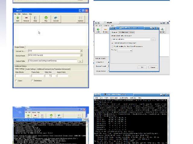The height and width of the screenshot is (144, 193).
Task: Click Clear icon in small WinFF above command prompt
Action: (42, 116)
